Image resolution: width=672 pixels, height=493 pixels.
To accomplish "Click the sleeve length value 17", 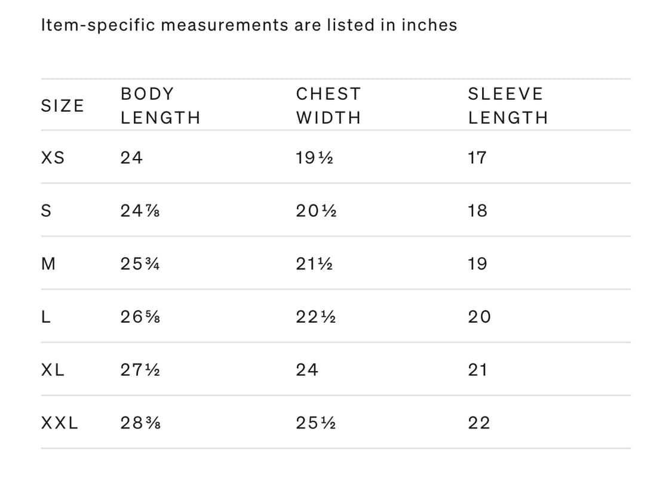I will pyautogui.click(x=477, y=158).
